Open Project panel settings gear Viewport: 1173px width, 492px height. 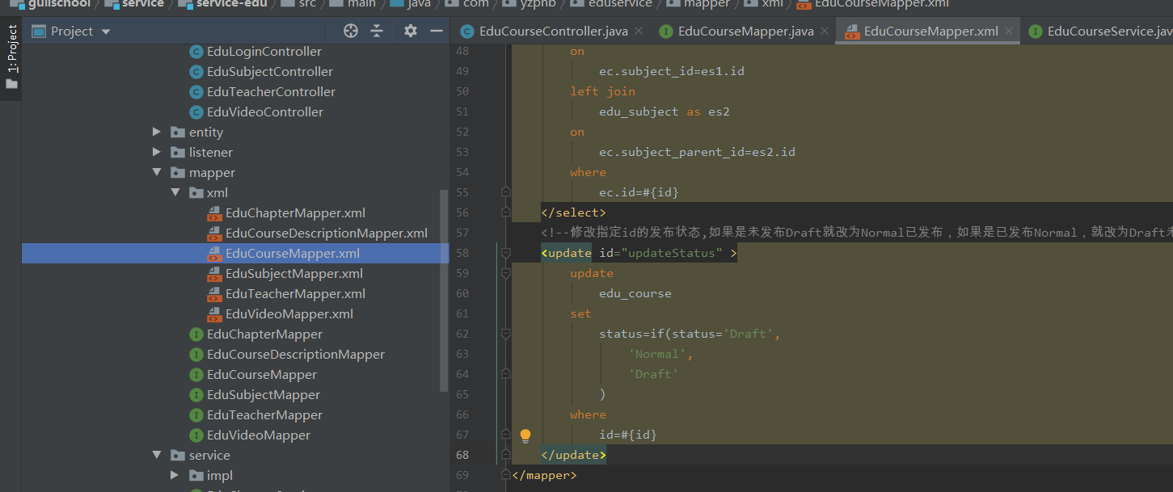(411, 31)
